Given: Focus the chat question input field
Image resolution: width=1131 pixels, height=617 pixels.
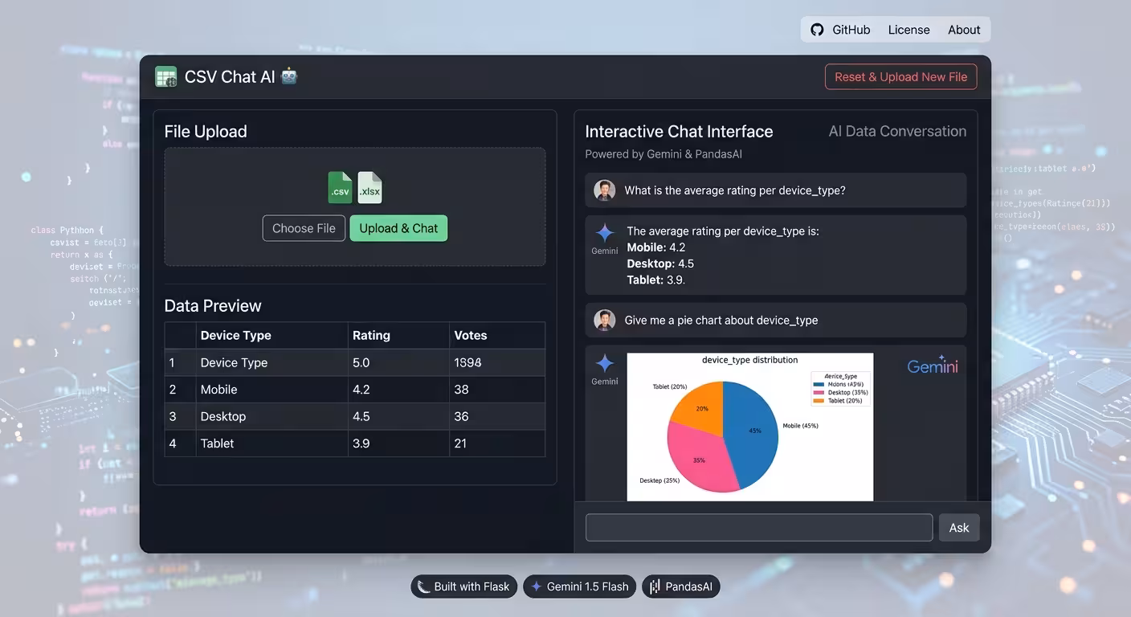Looking at the screenshot, I should (x=759, y=528).
